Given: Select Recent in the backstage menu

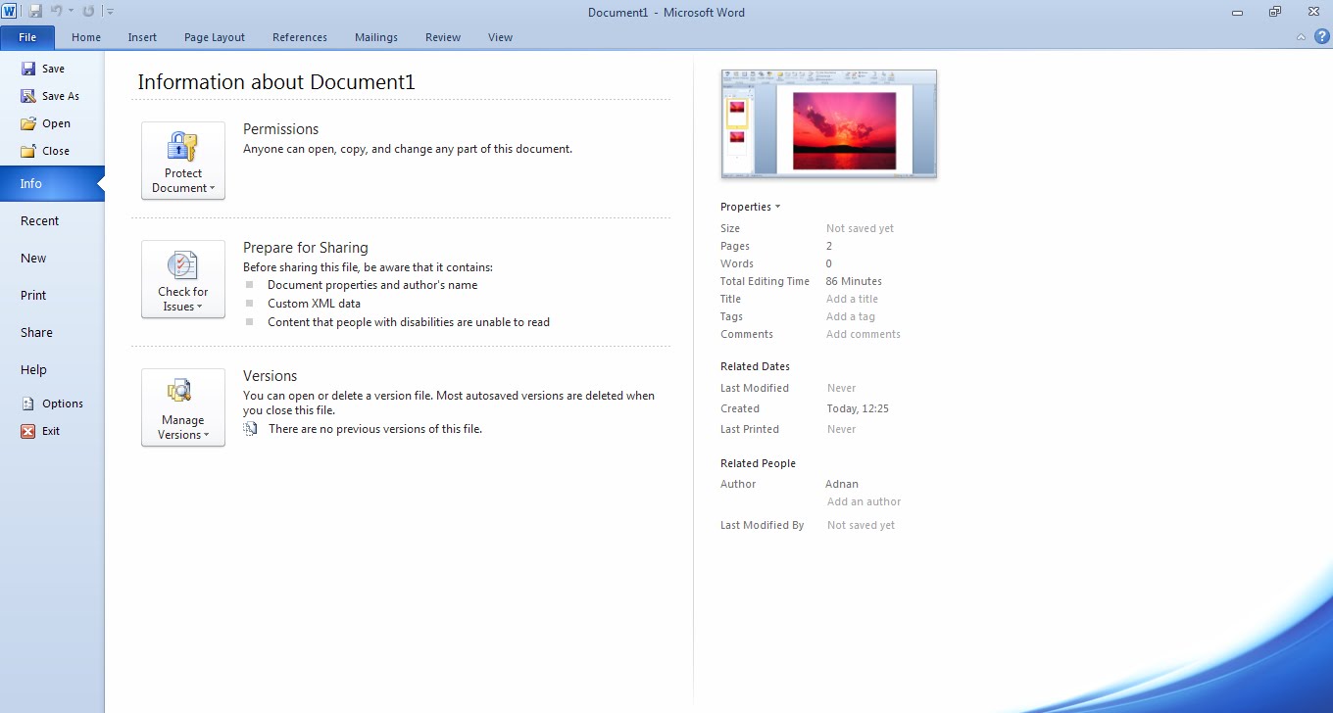Looking at the screenshot, I should coord(52,221).
